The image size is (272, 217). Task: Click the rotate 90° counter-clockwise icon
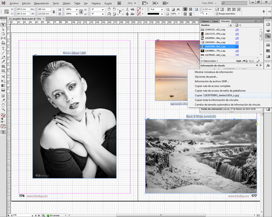click(114, 9)
